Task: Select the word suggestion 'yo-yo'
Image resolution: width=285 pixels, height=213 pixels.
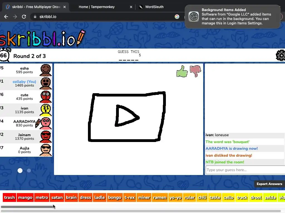Action: tap(176, 197)
